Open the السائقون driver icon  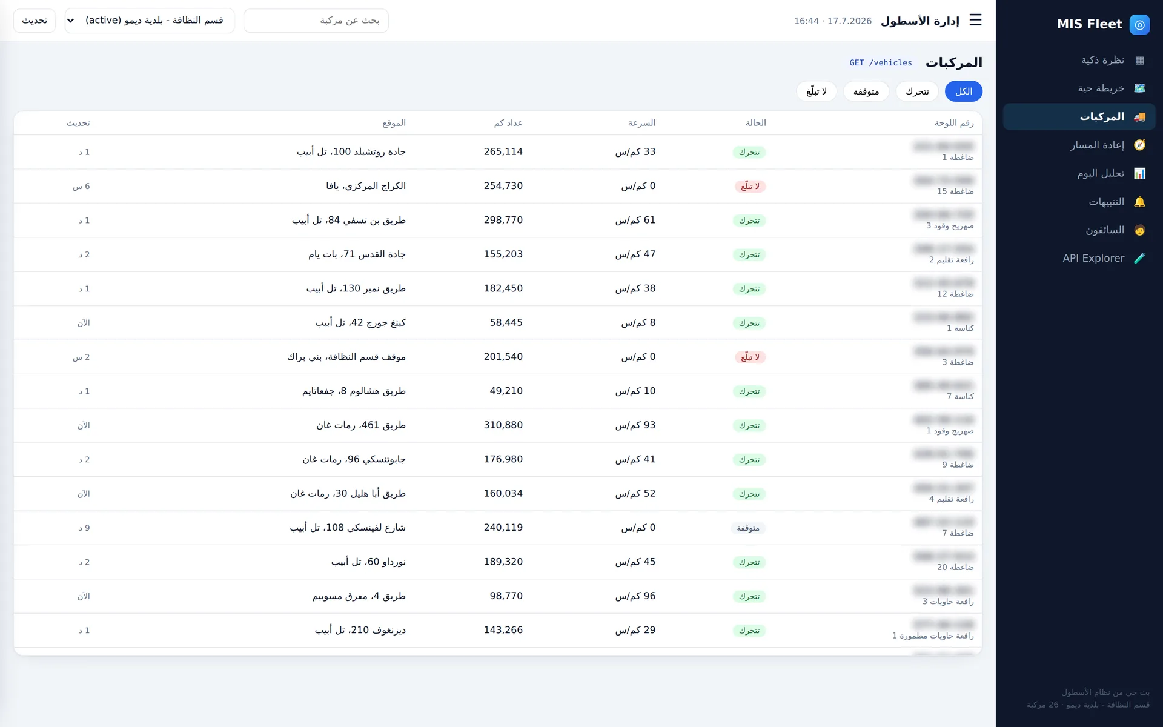pyautogui.click(x=1139, y=230)
